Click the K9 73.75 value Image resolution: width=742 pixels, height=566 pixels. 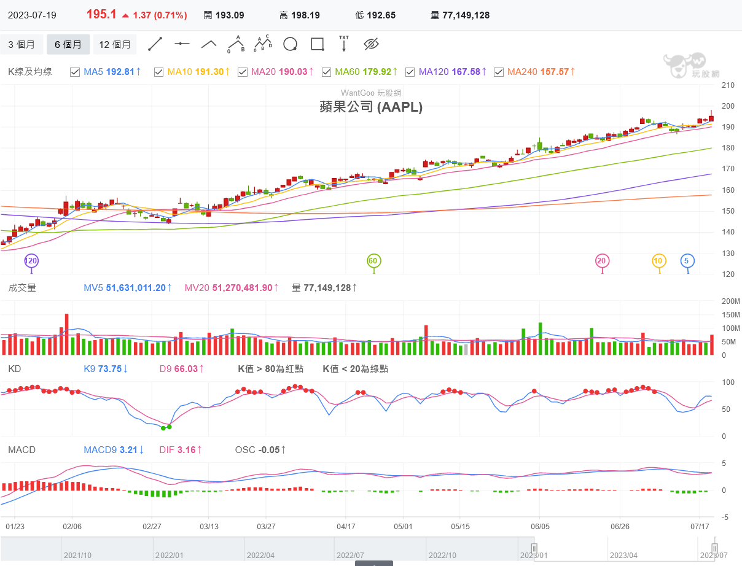point(106,369)
